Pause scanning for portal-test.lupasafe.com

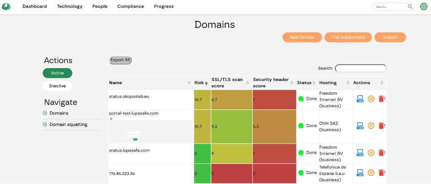371,125
